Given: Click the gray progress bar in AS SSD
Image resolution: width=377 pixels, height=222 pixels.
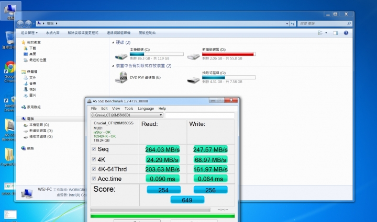Looking at the screenshot, I should click(150, 210).
